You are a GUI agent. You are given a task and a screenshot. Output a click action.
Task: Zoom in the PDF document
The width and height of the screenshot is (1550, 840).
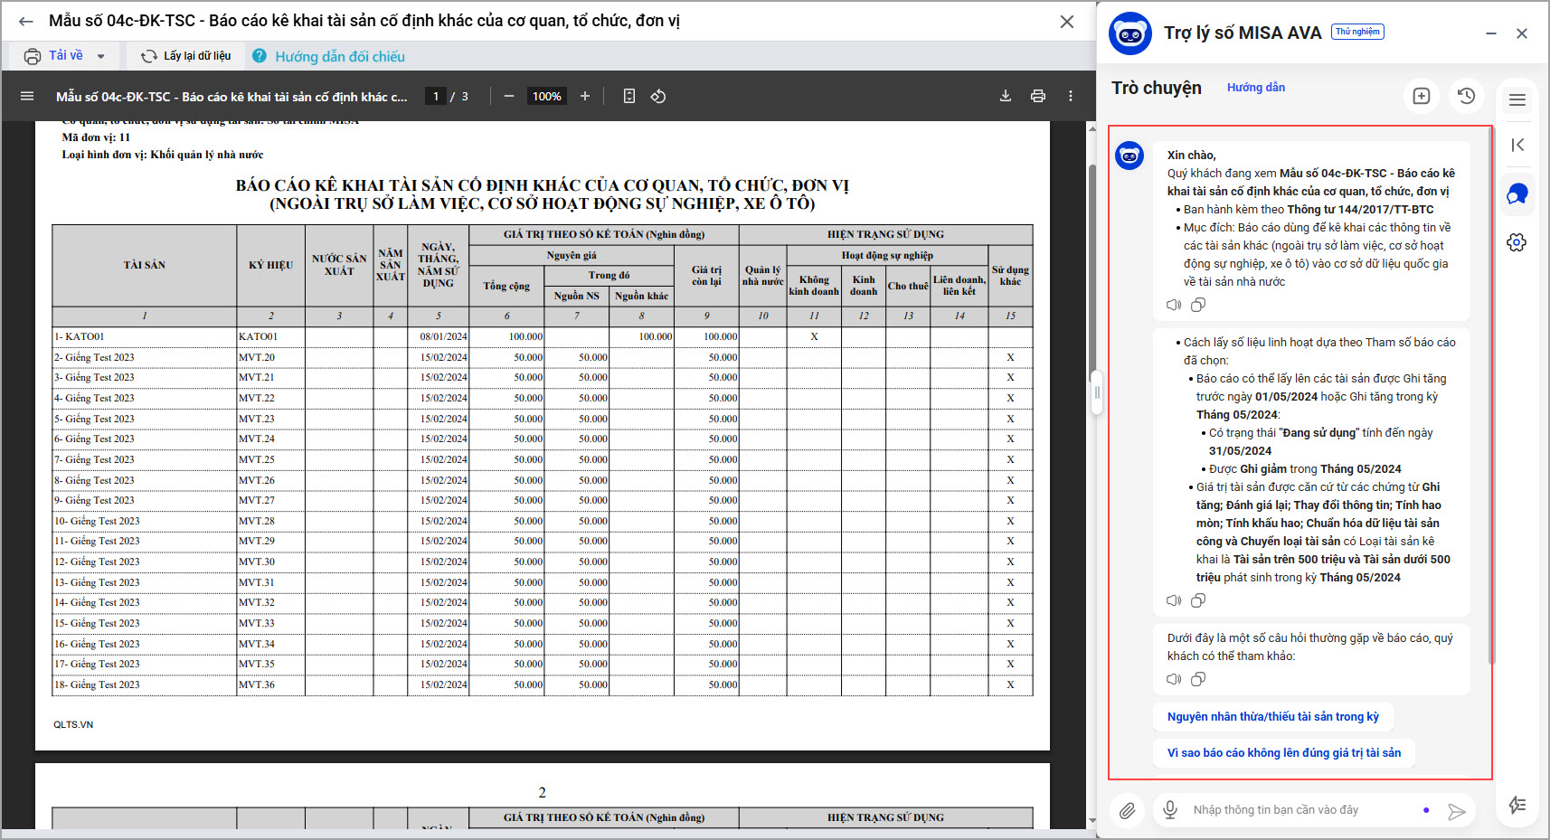585,96
